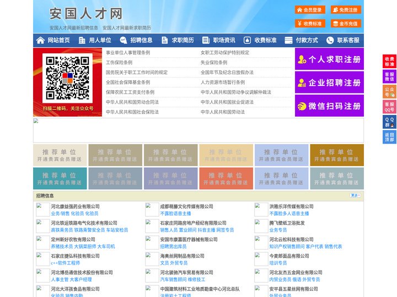Click the 更多 link in 招聘信息 header
This screenshot has height=297, width=397.
[x=355, y=195]
